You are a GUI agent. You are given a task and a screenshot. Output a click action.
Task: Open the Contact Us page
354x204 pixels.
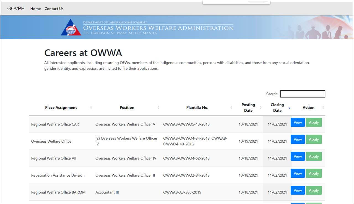tap(54, 9)
